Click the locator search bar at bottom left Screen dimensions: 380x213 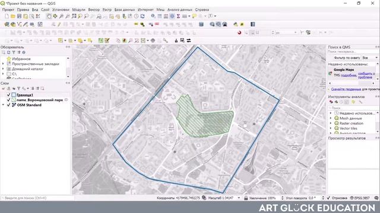tap(37, 198)
